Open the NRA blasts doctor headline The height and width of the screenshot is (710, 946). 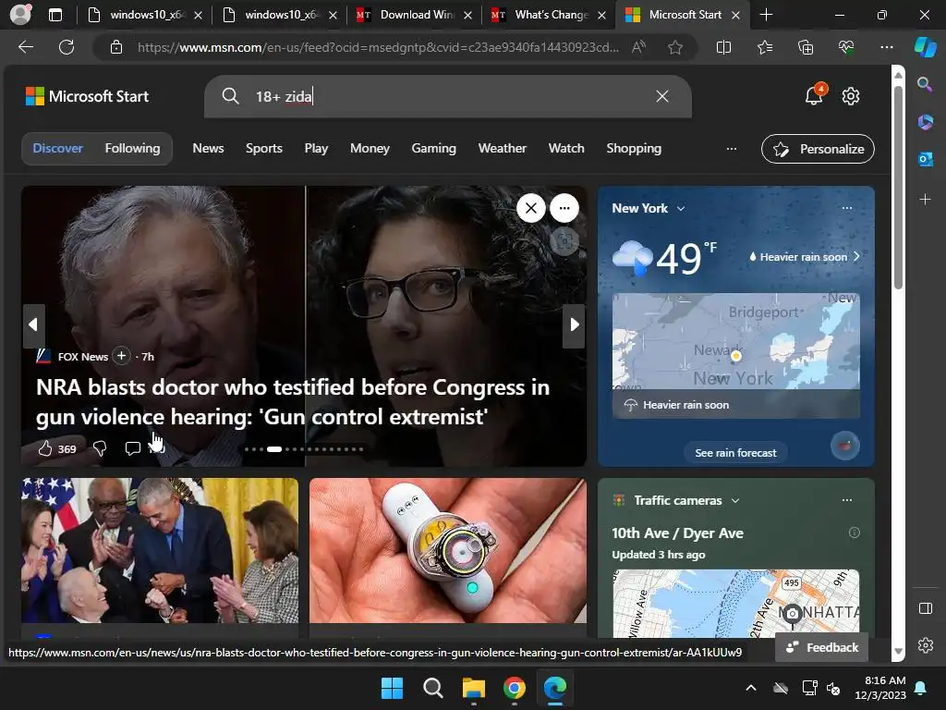(293, 402)
